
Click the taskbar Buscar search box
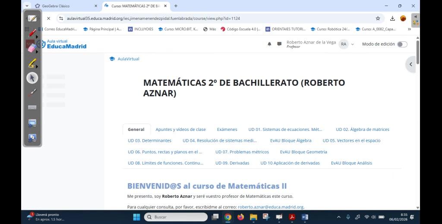pyautogui.click(x=176, y=217)
